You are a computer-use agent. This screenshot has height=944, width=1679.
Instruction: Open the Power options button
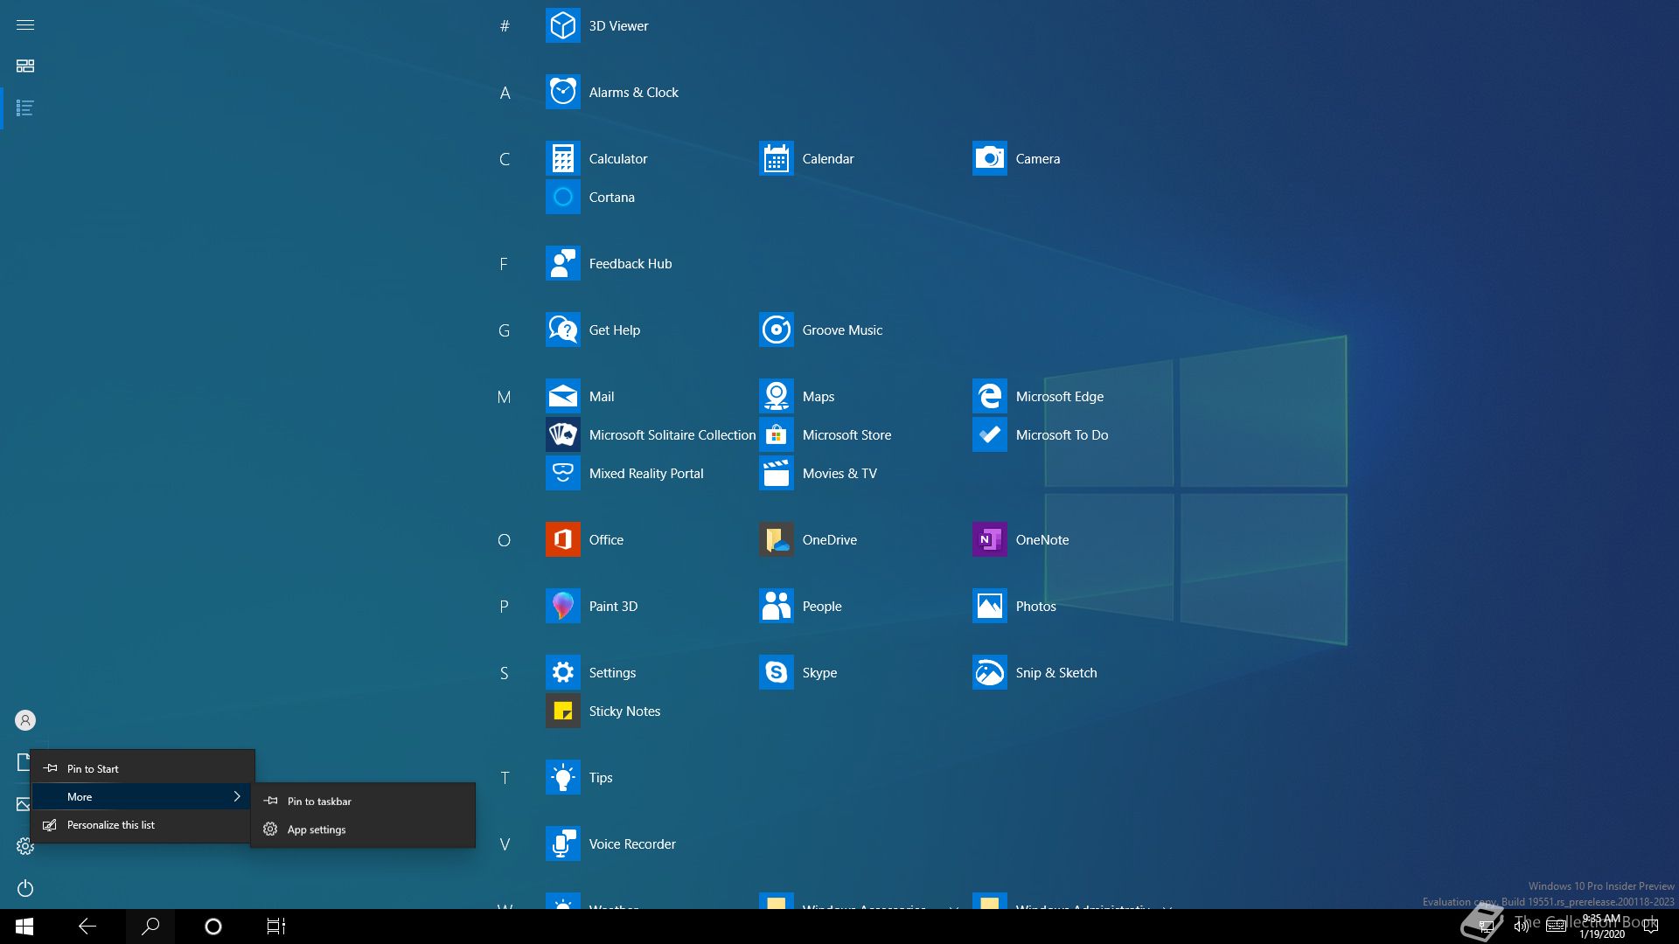(x=25, y=888)
